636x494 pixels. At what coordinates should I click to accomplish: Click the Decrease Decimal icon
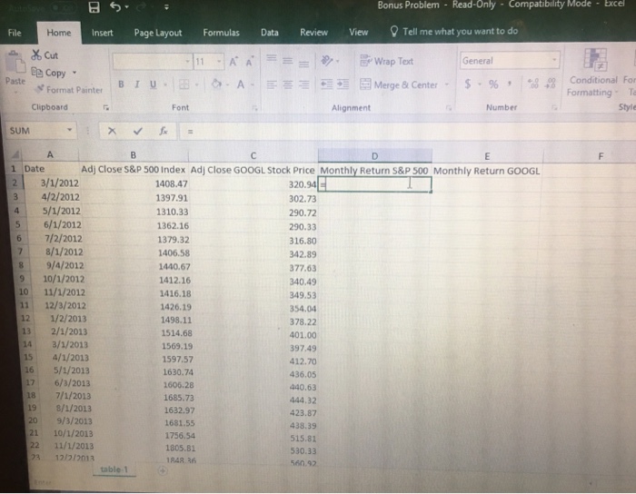click(x=550, y=84)
